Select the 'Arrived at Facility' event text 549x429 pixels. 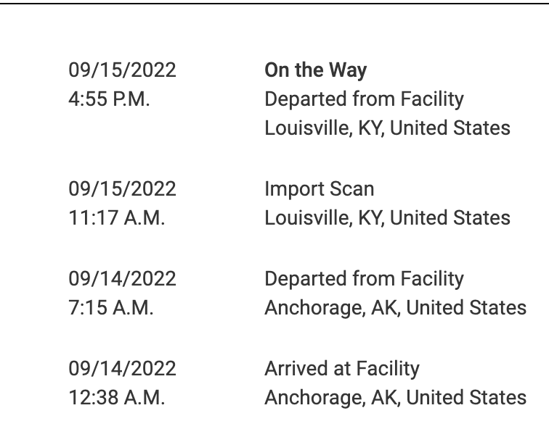(x=341, y=369)
